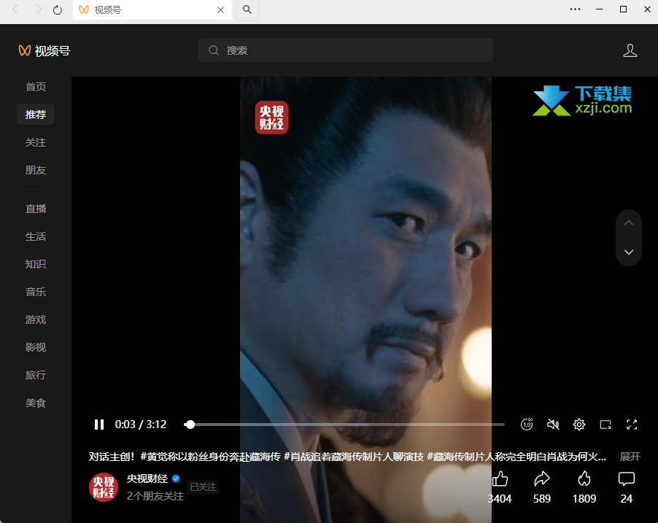Unmute the video sound
This screenshot has height=523, width=658.
553,425
